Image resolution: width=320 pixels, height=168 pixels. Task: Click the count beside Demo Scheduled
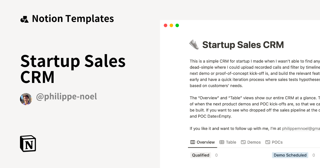click(314, 155)
